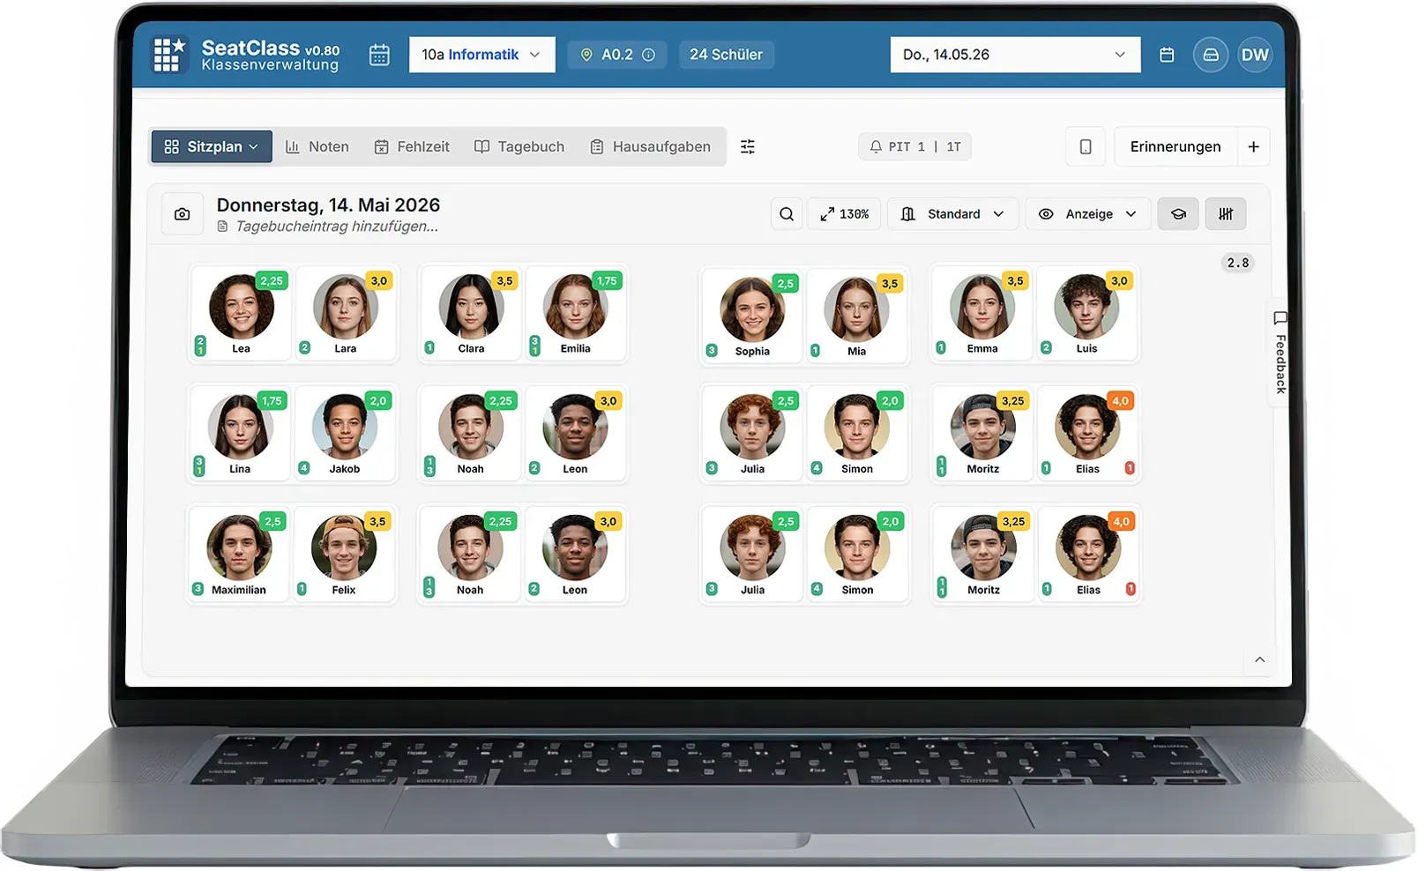Click the calendar icon right of date field
The image size is (1418, 871).
point(1167,55)
